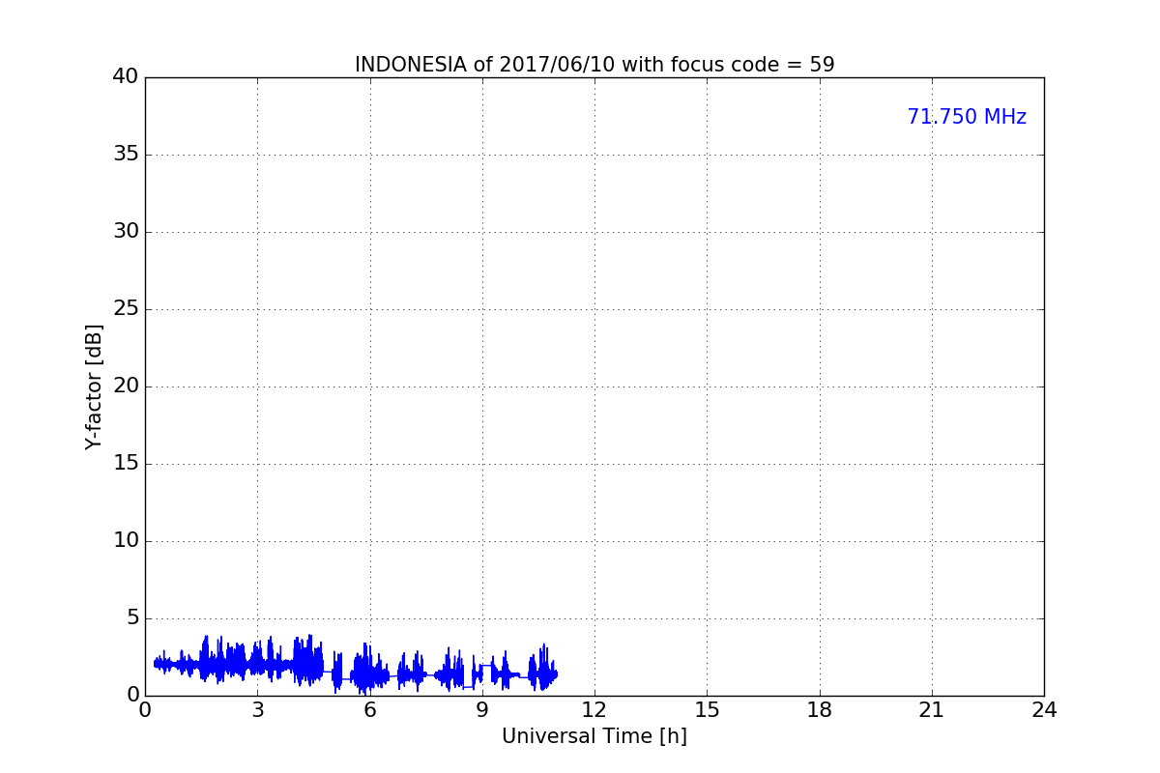
Task: Click x-axis tick label '24'
Action: point(1044,710)
